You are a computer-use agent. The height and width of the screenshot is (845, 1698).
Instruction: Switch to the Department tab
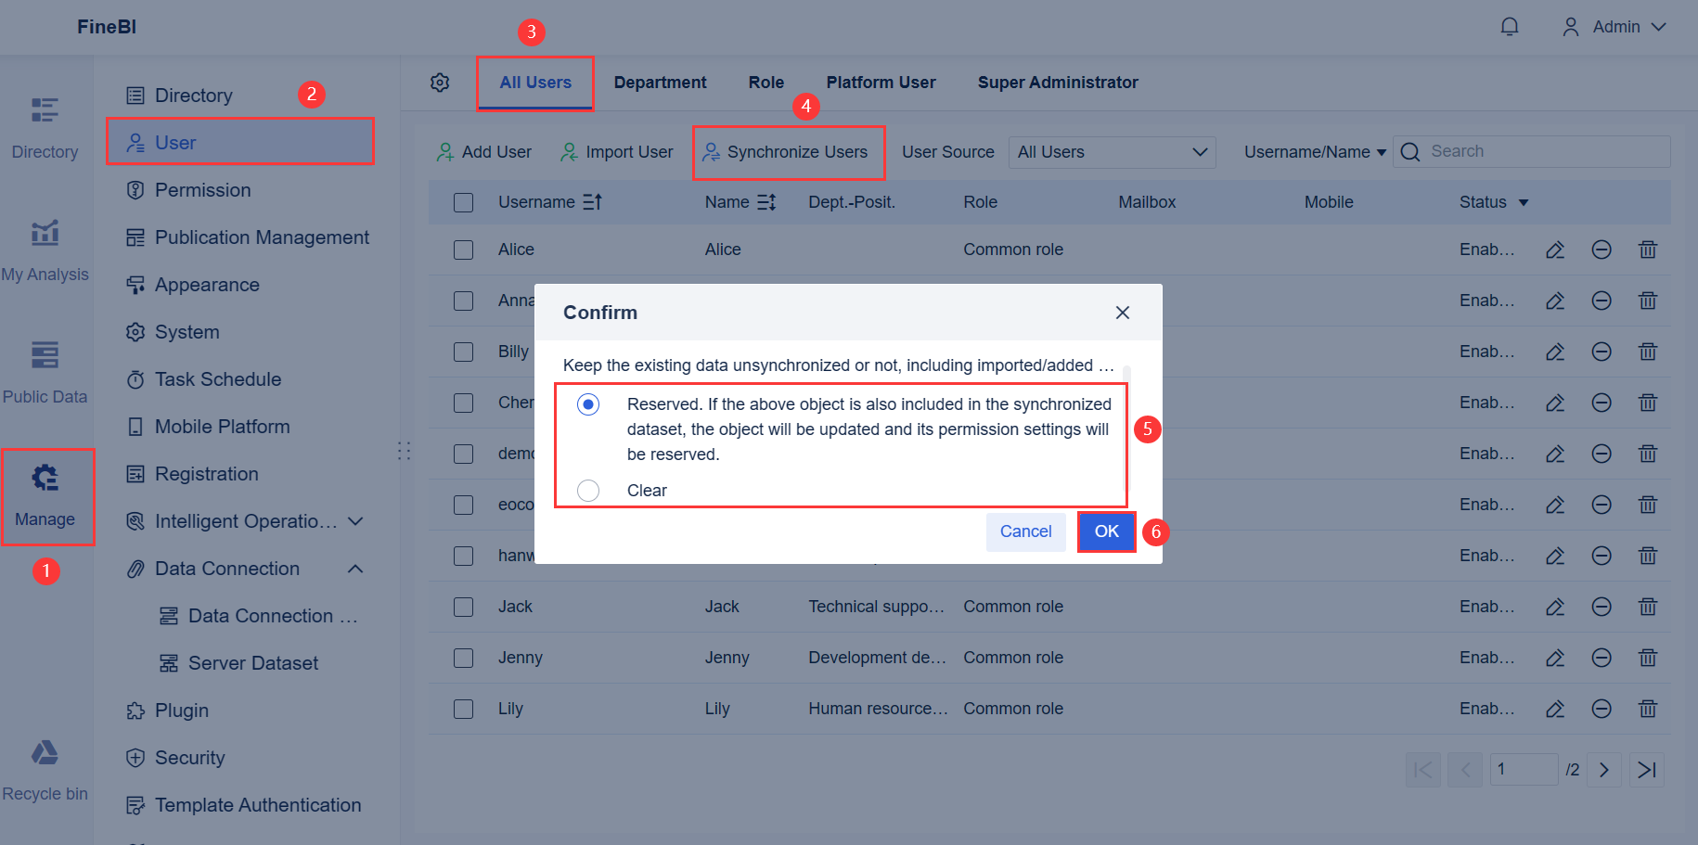660,83
